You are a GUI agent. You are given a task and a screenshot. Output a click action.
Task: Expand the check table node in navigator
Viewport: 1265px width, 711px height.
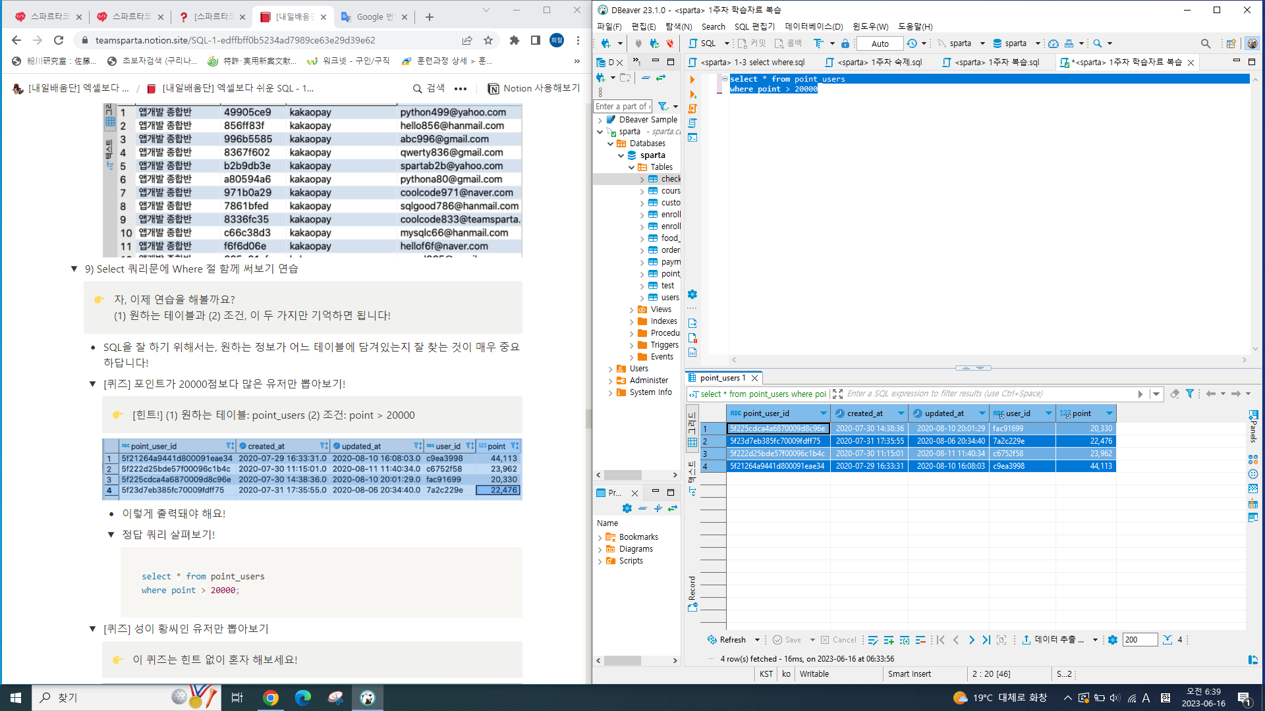[642, 179]
